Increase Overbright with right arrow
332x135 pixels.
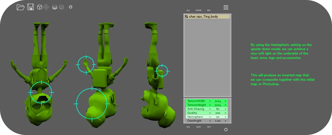[x=225, y=121]
